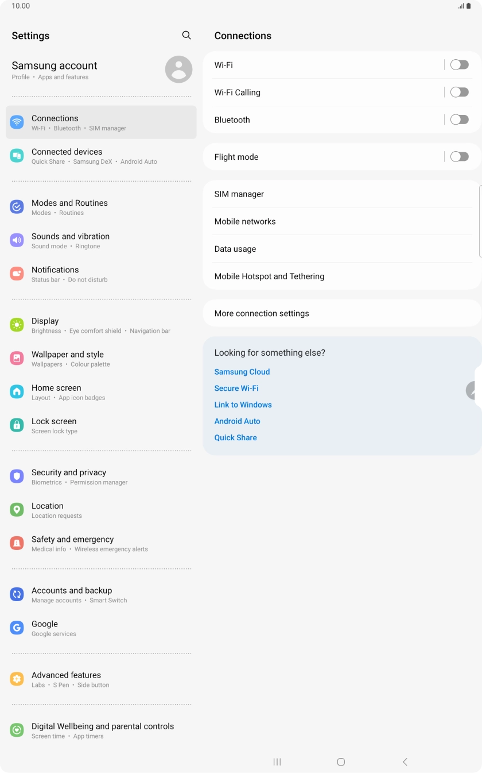
Task: Tap the Samsung account profile avatar
Action: [178, 70]
